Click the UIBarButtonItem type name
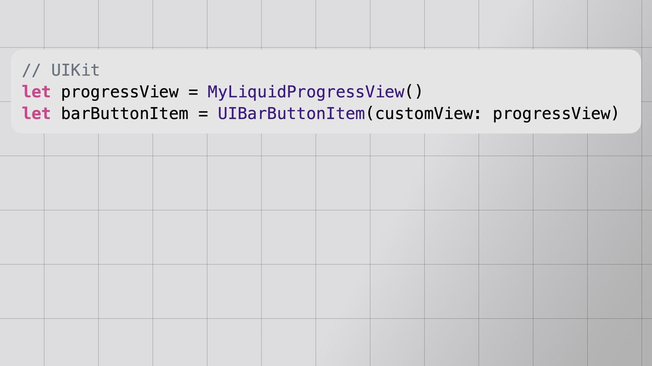Screen dimensions: 652x366 (291, 114)
